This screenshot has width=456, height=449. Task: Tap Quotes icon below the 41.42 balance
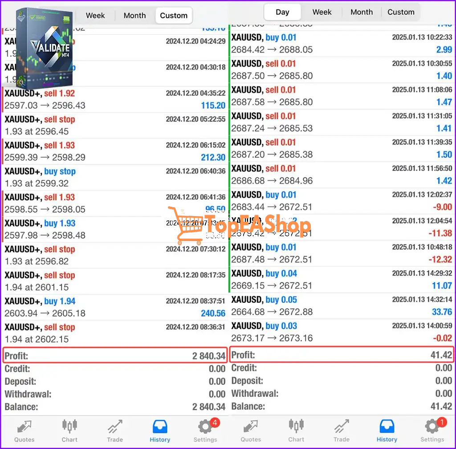click(251, 430)
